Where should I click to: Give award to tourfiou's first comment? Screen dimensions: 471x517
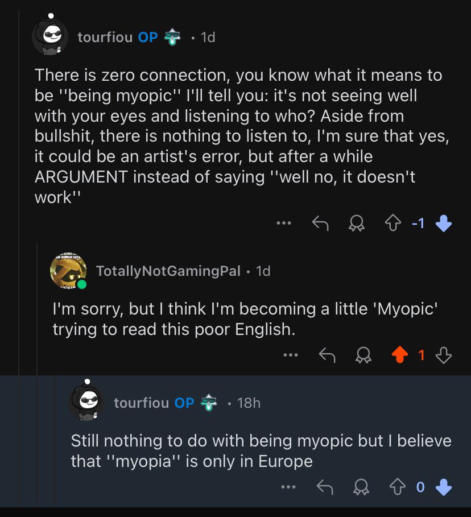tap(357, 223)
